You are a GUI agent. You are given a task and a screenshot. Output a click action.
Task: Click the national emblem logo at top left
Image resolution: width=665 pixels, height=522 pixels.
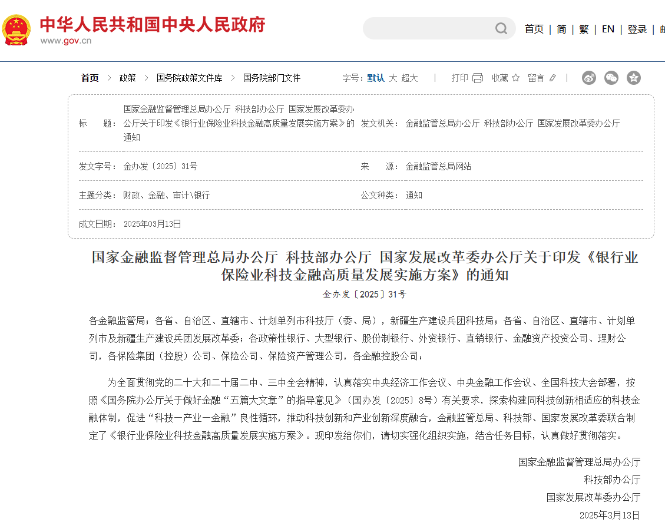click(16, 27)
